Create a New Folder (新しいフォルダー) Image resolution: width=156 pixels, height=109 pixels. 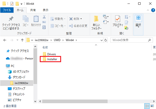96,23
